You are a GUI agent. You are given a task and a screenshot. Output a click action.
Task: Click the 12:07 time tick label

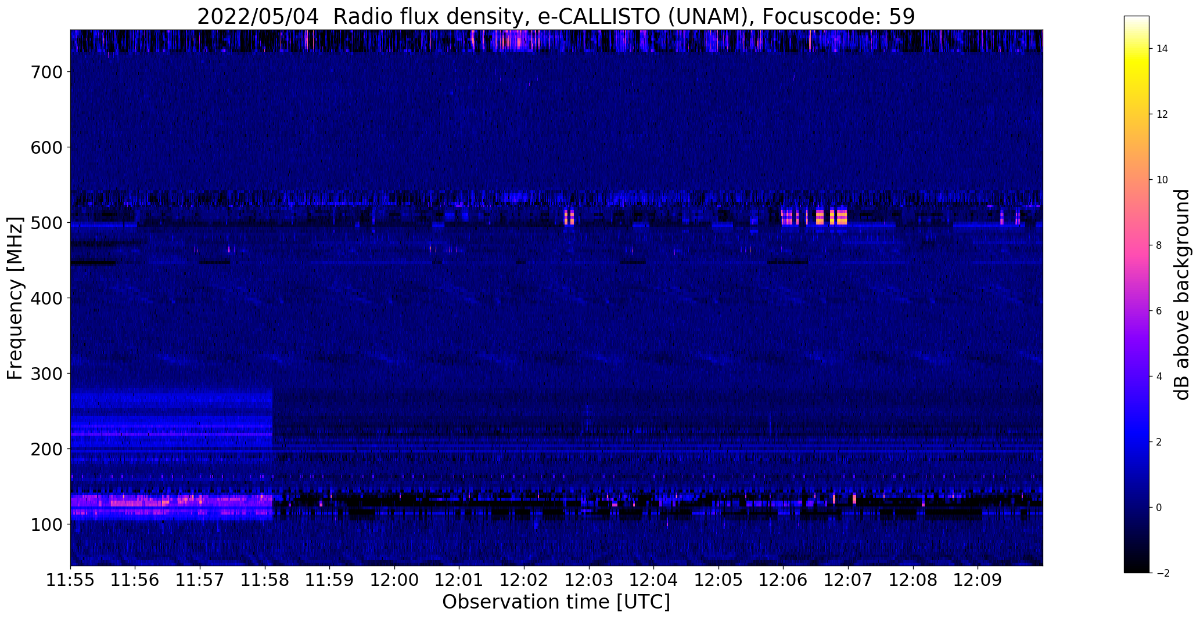pos(848,580)
